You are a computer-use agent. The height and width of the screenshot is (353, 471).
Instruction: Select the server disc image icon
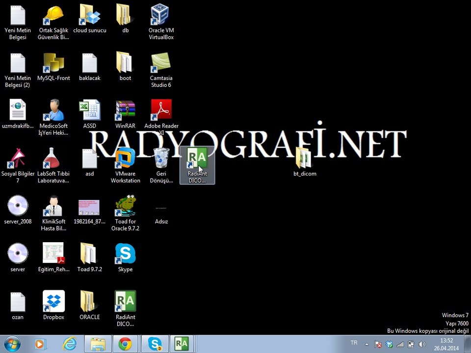click(18, 257)
